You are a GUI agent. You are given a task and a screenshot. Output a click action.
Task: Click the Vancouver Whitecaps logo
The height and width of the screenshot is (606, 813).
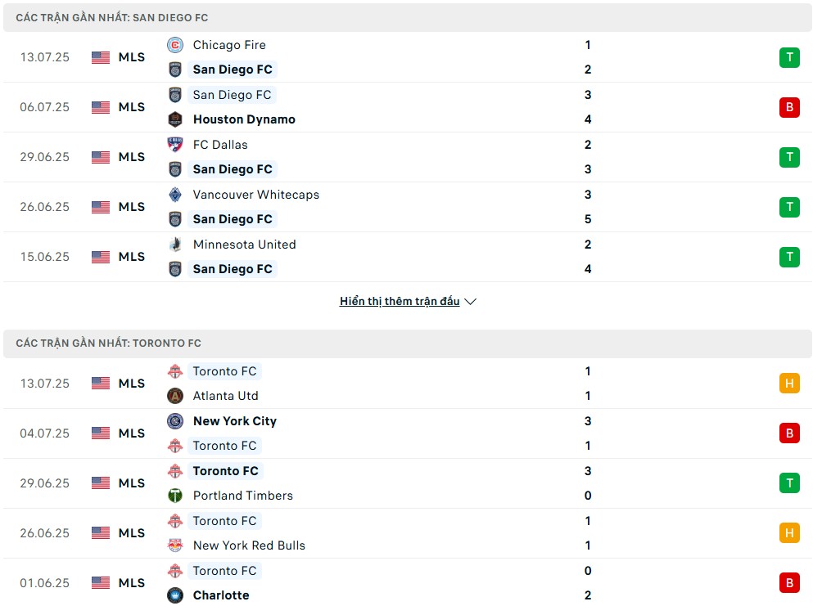(175, 195)
